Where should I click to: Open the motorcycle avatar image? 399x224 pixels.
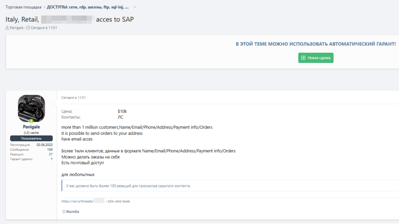coord(31,108)
